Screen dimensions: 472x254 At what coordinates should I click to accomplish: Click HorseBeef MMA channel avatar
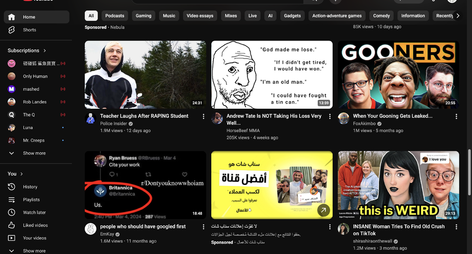(217, 118)
